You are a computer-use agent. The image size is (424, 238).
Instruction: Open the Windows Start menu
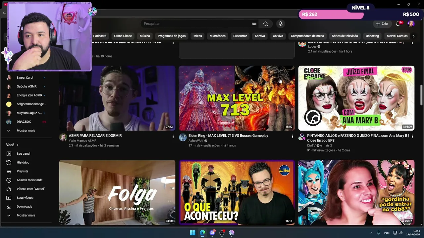point(192,233)
